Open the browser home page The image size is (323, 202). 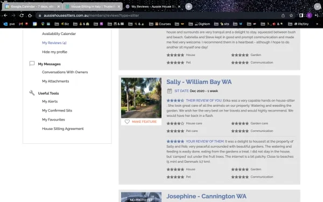click(x=30, y=16)
